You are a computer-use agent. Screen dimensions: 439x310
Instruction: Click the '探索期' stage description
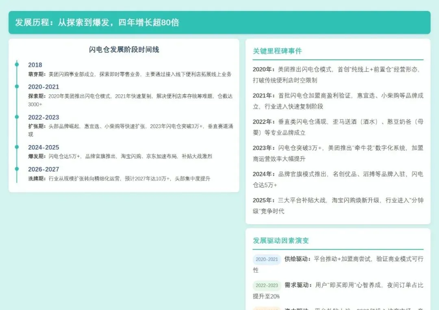[130, 100]
